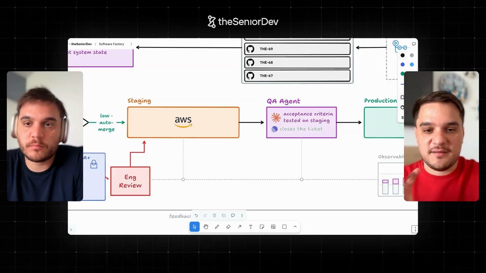Pick the grey color swatch

pos(412,55)
